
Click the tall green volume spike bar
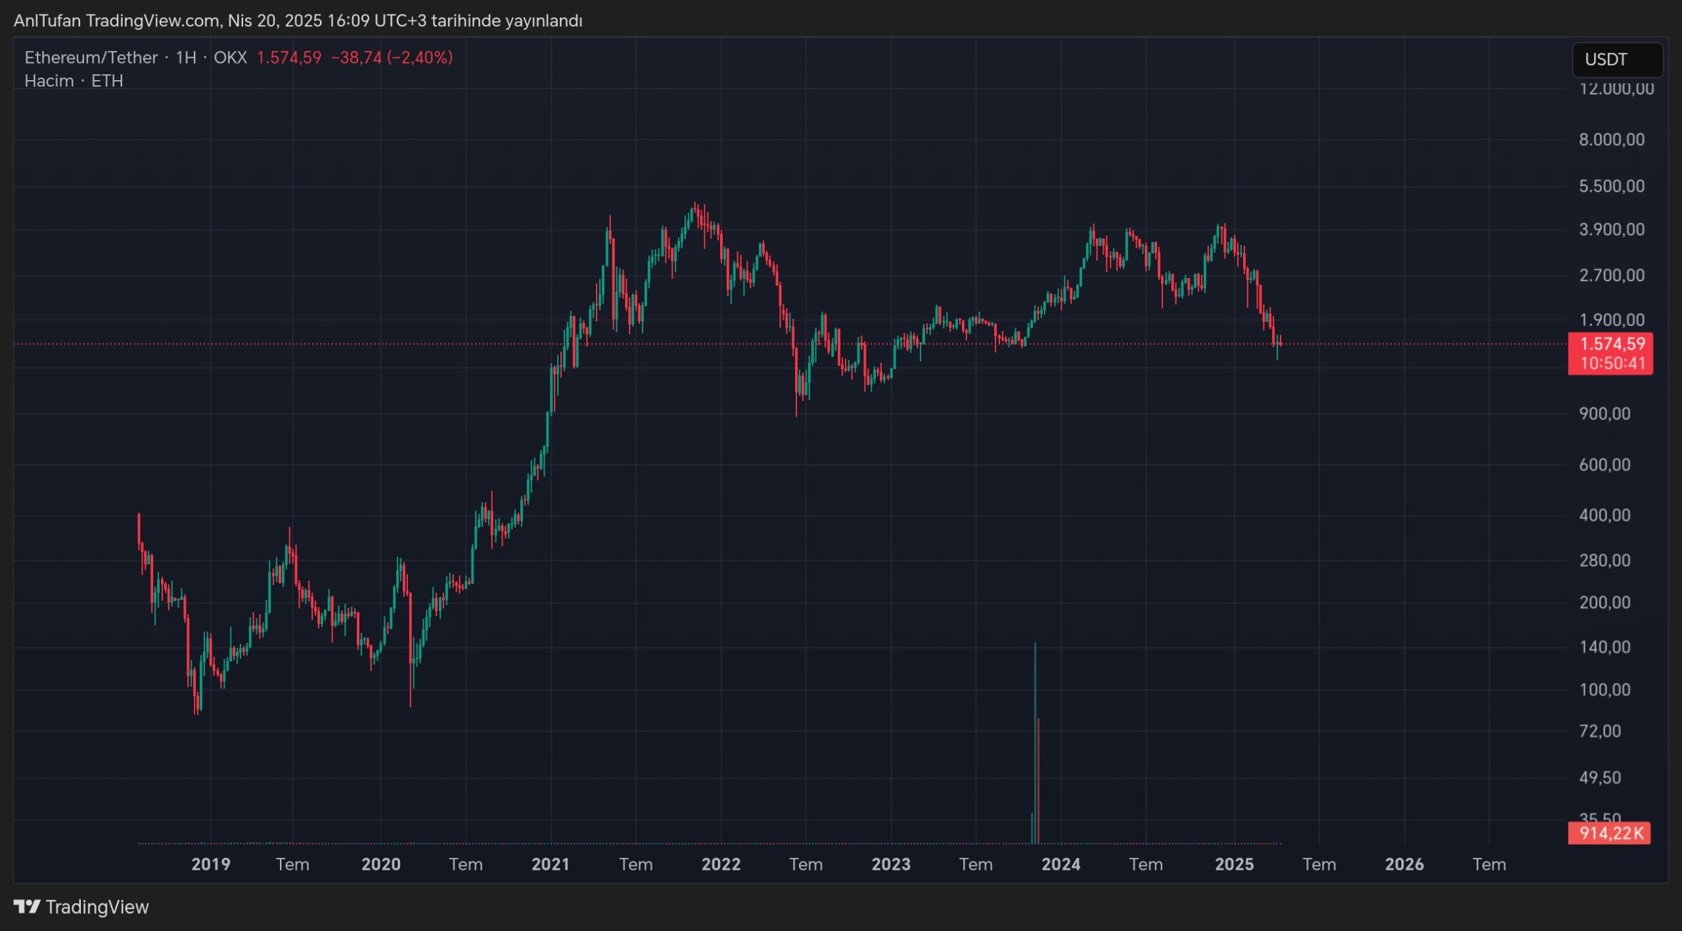click(1035, 742)
